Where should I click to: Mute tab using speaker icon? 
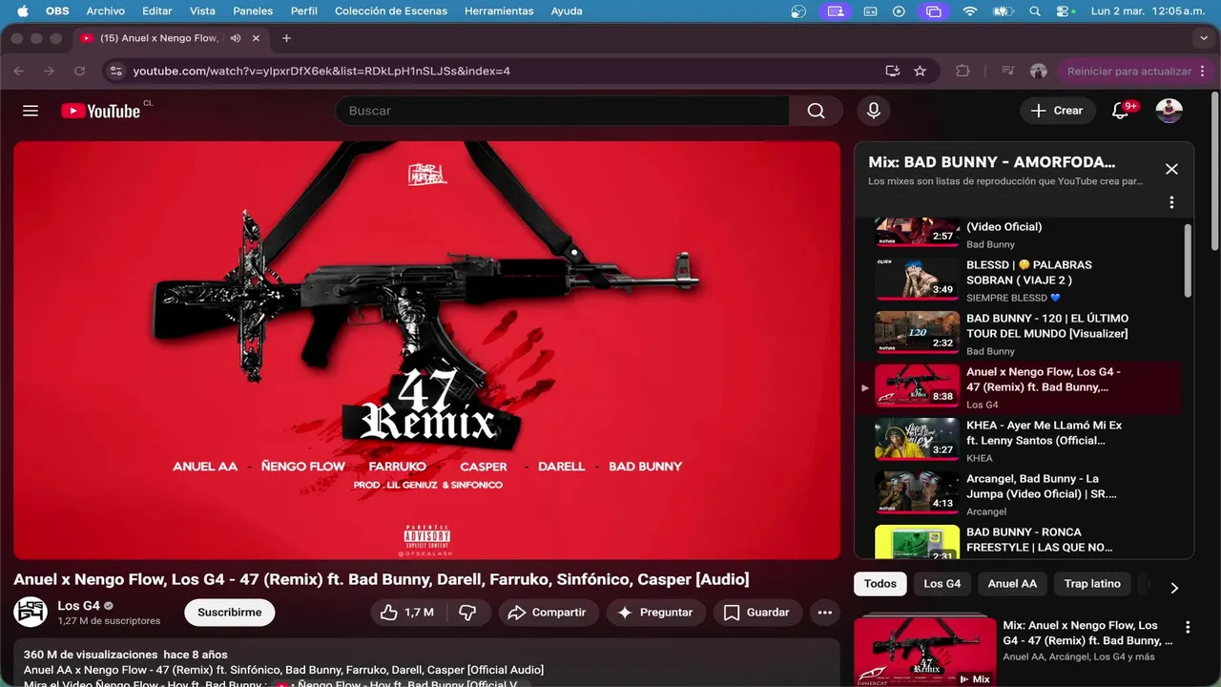235,38
